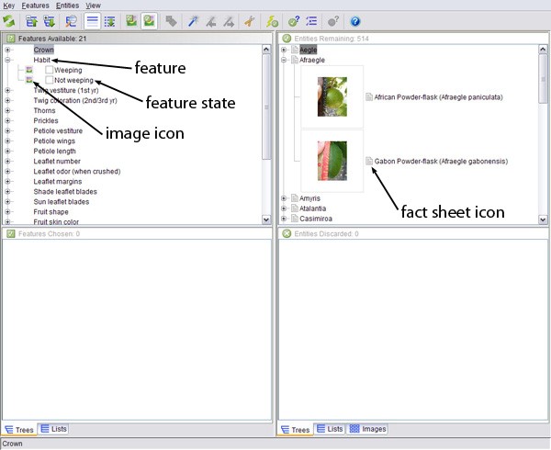
Task: Click the image icon beside Weeping state
Action: tap(29, 70)
